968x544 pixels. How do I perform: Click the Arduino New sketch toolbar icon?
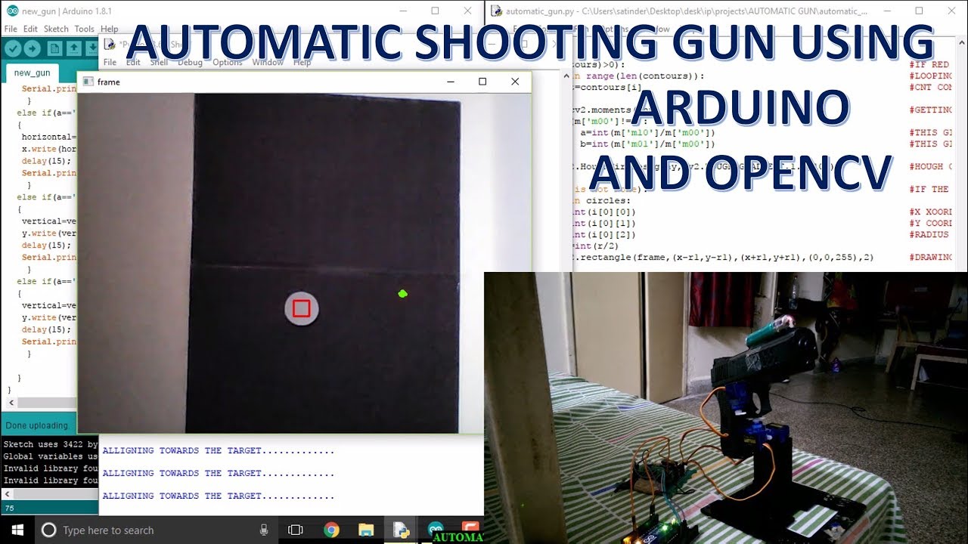click(x=54, y=48)
